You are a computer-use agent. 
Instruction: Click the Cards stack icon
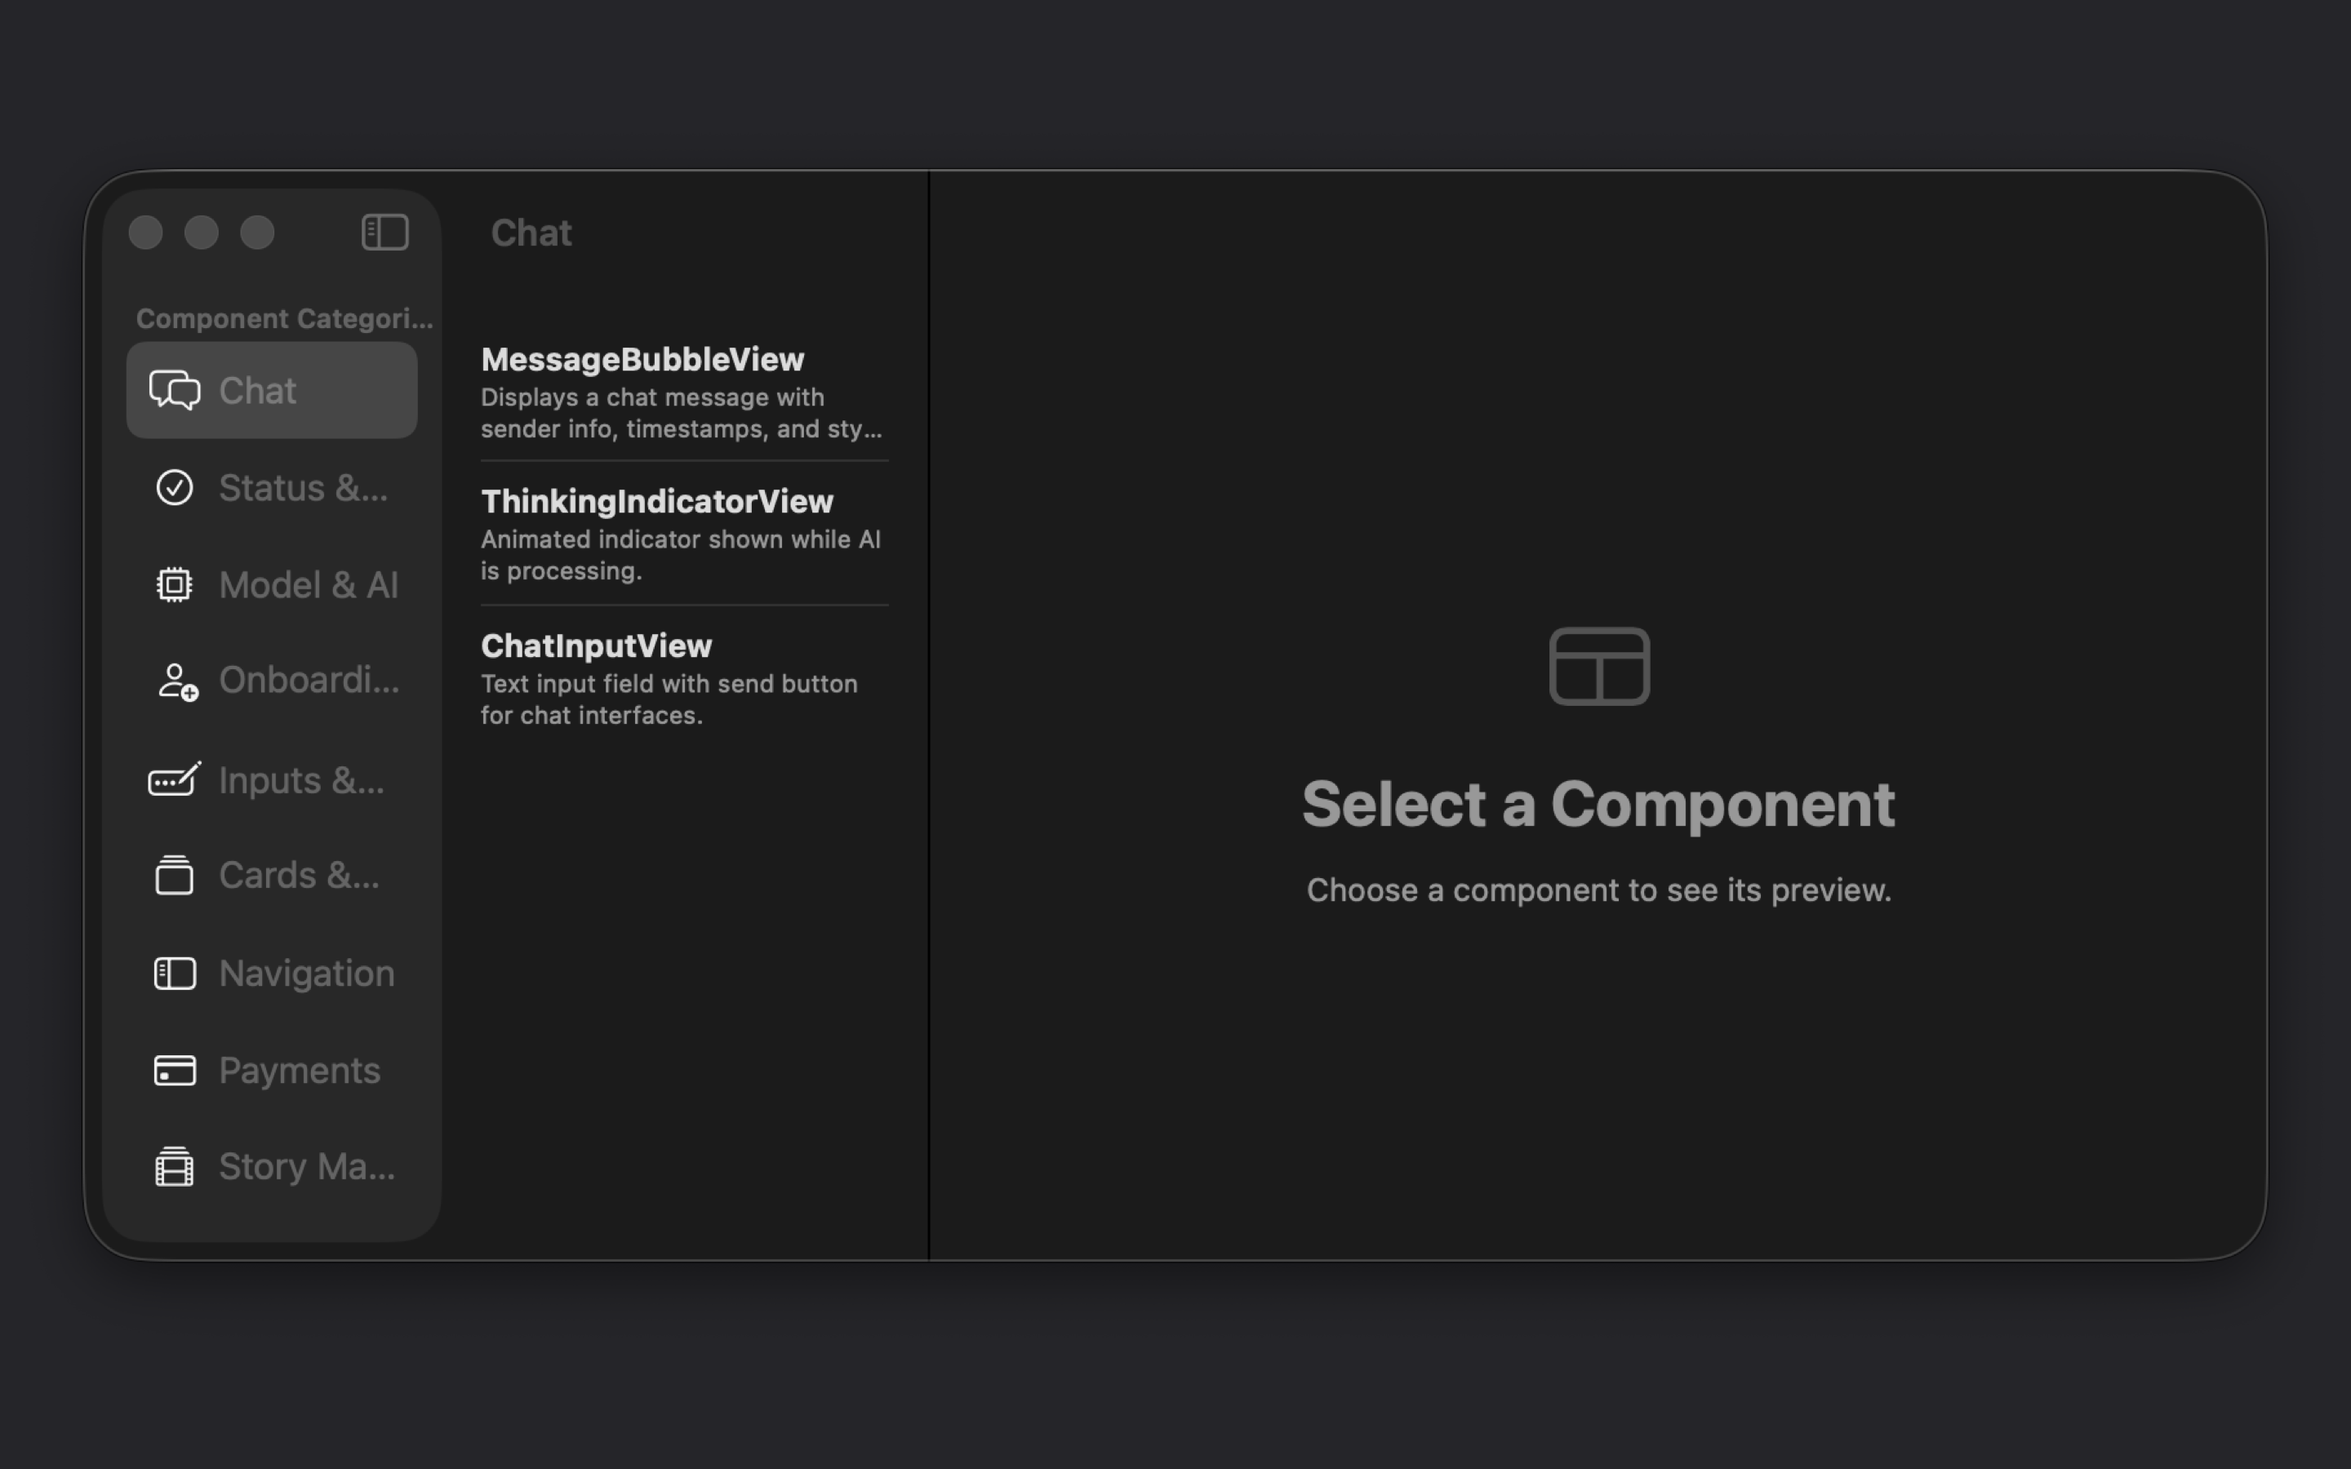(175, 874)
